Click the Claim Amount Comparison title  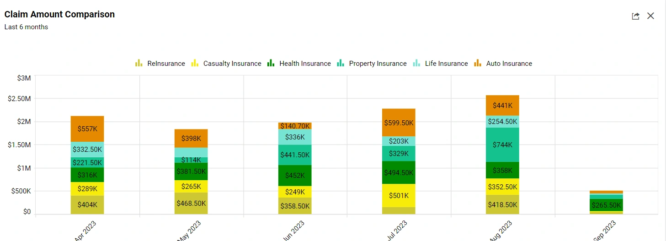point(59,15)
